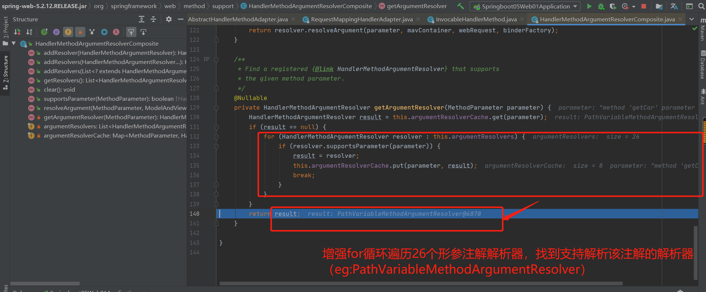
Task: Close the RequestMappingHandlerAdapter.java tab
Action: 418,19
